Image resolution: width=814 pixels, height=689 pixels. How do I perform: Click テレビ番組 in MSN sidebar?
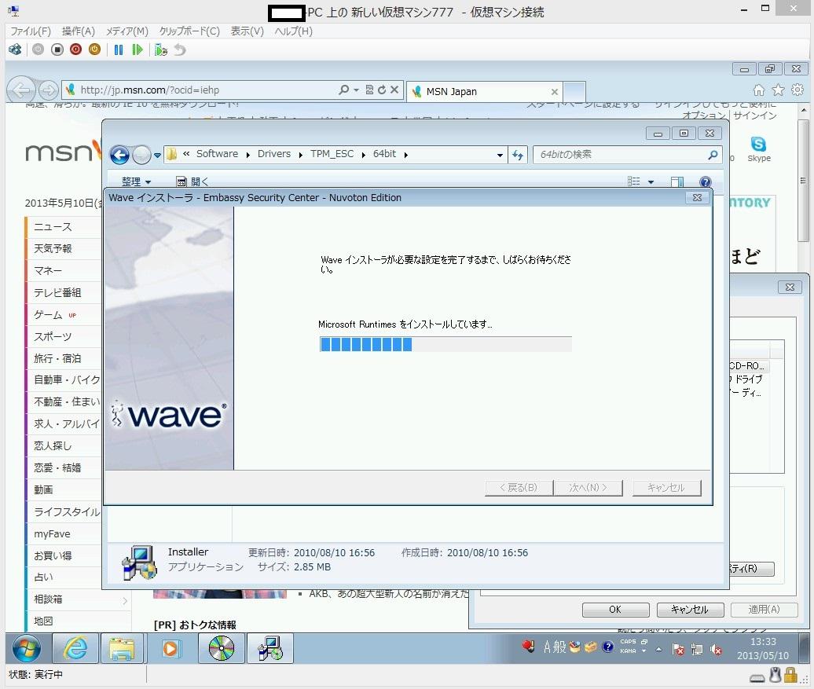point(57,293)
